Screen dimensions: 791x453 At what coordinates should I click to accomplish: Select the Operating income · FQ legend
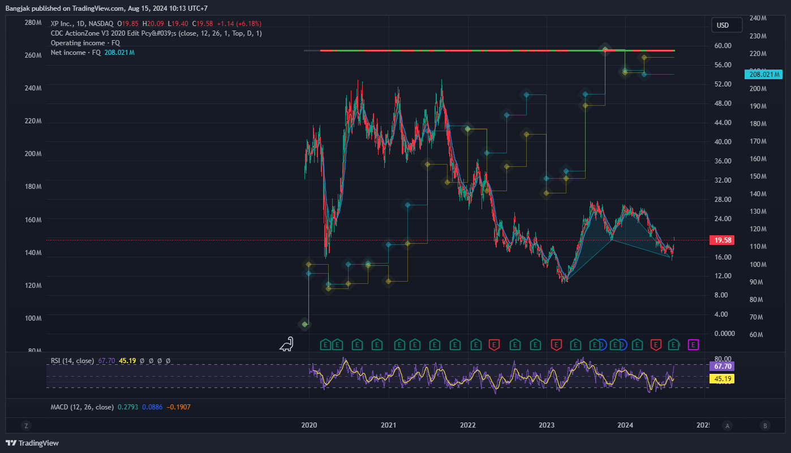click(85, 43)
